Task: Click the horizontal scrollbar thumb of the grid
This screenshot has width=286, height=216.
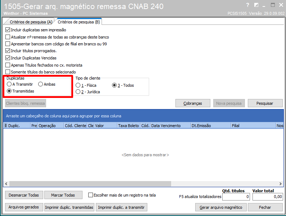Action: (x=90, y=184)
